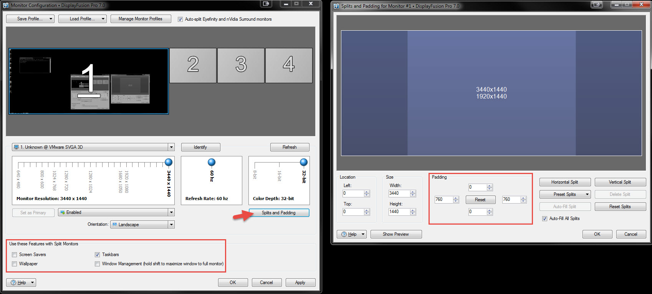Open the Preset Splits dropdown

pyautogui.click(x=565, y=194)
